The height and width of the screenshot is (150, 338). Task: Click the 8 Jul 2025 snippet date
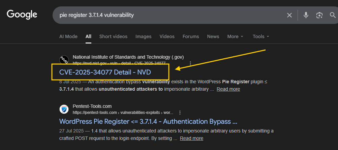70,82
